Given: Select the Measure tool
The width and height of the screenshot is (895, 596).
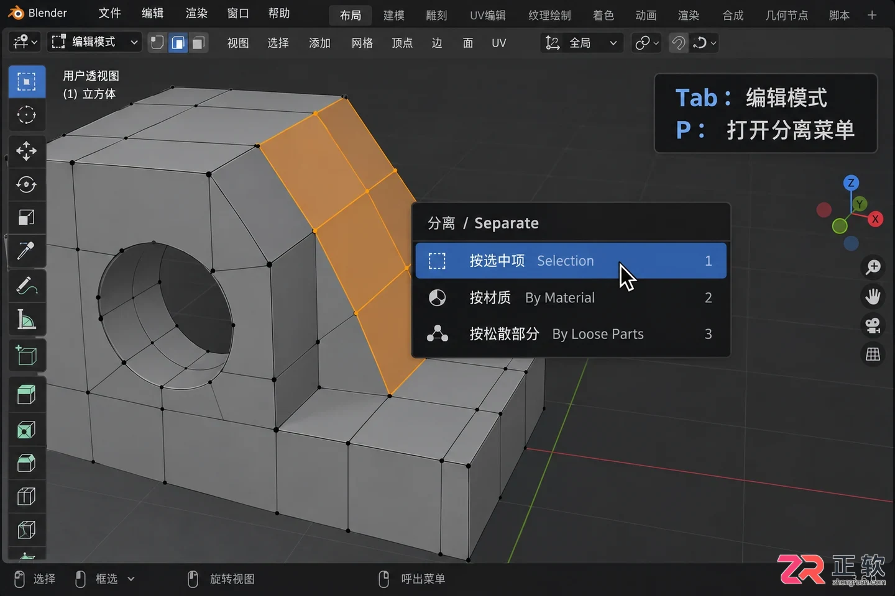Looking at the screenshot, I should [27, 319].
